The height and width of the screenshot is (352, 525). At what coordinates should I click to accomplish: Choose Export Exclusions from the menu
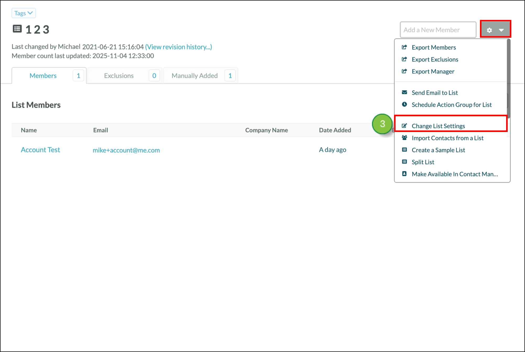point(435,59)
